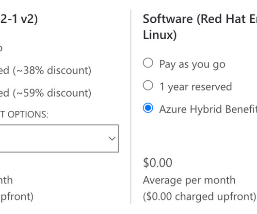Open the payment options combo box field
Viewport: 257px width, 214px height.
click(x=59, y=138)
